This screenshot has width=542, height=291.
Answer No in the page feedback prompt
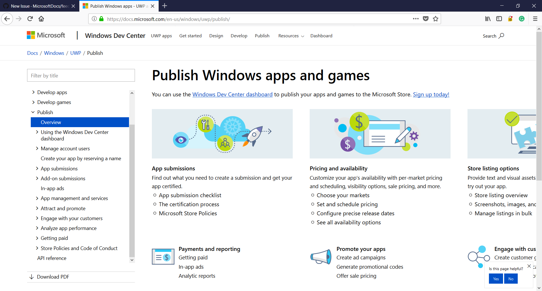pyautogui.click(x=511, y=279)
